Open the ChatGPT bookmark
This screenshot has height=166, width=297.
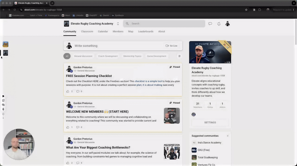(91, 15)
